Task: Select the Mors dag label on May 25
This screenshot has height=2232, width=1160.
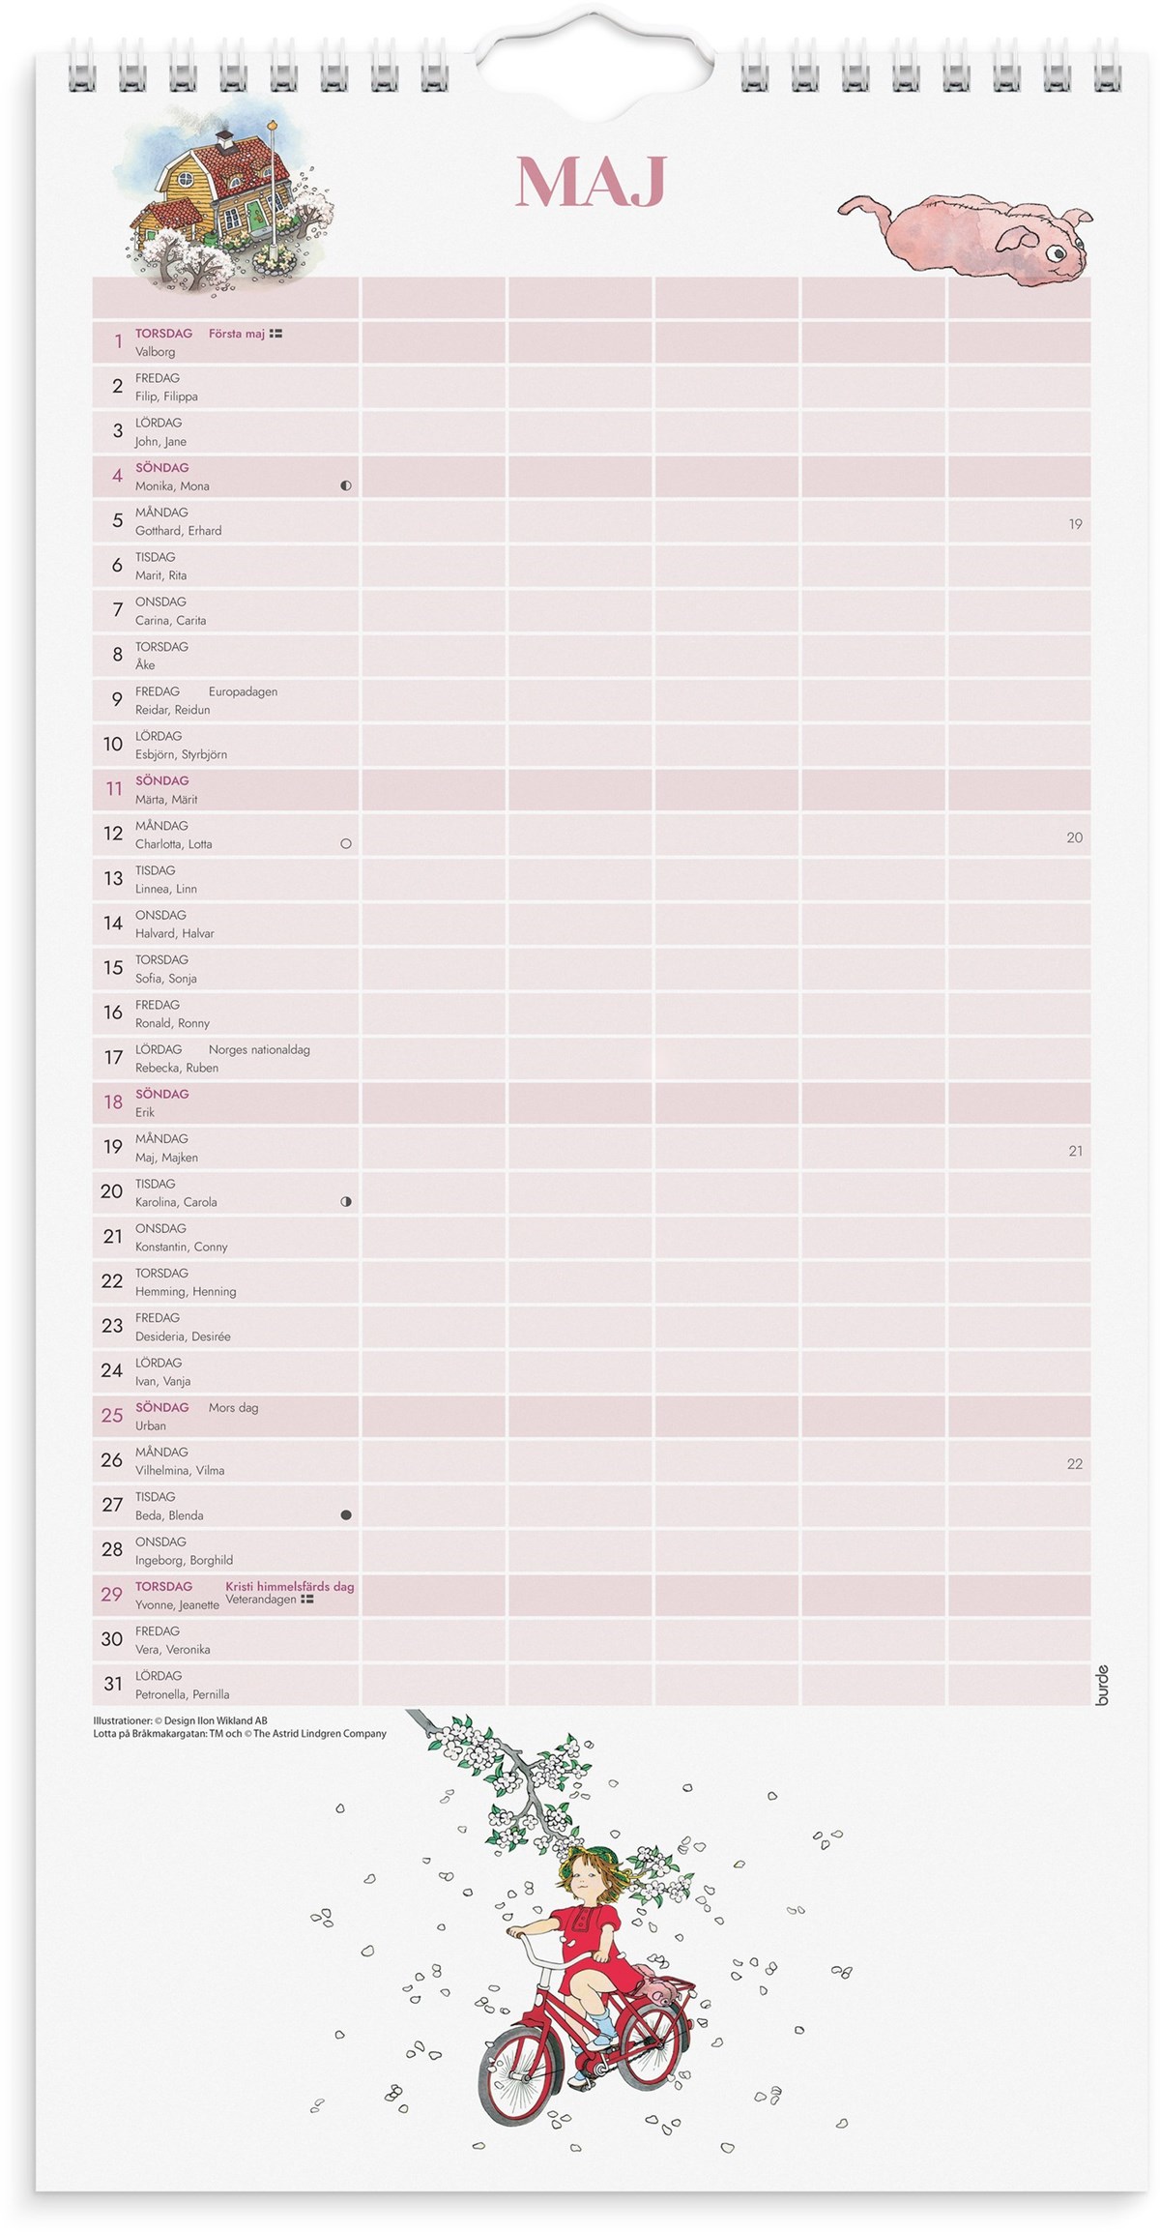Action: coord(233,1408)
